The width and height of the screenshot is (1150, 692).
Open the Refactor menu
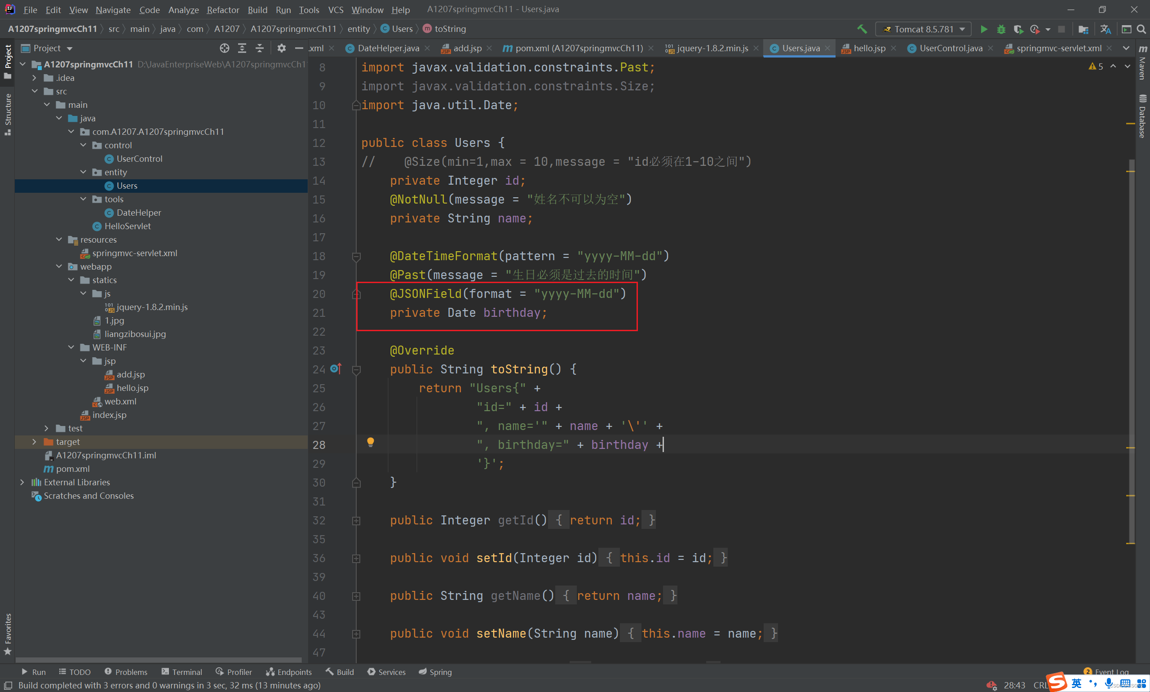223,9
